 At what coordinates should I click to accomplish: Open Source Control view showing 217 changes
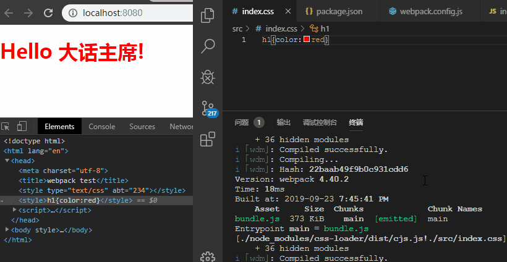pos(208,109)
